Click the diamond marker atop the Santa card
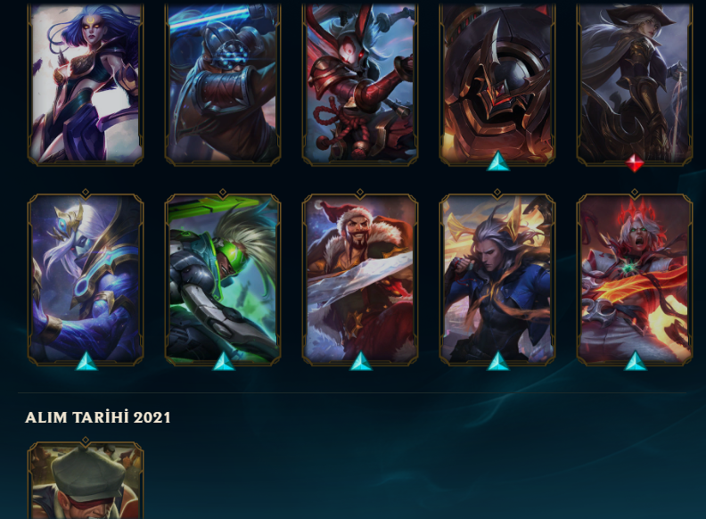 [x=360, y=193]
